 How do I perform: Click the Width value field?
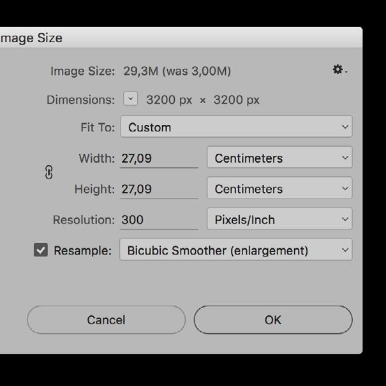159,158
